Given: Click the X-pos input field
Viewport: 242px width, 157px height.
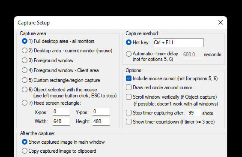Looking at the screenshot, I should tap(61, 112).
